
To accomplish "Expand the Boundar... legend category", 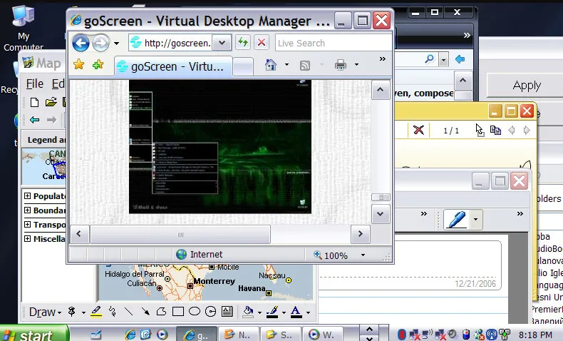I will [x=27, y=210].
